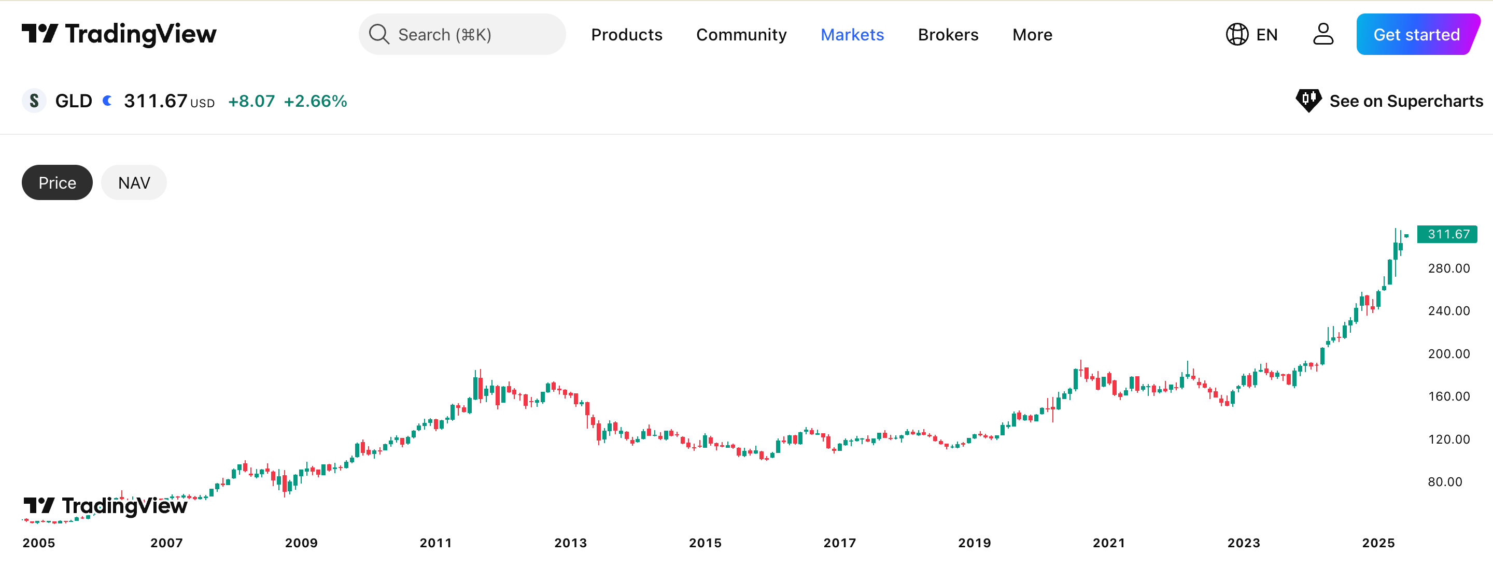Viewport: 1493px width, 568px height.
Task: Expand the More menu
Action: (x=1032, y=35)
